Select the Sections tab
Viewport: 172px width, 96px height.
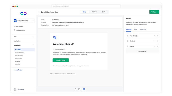128,29
